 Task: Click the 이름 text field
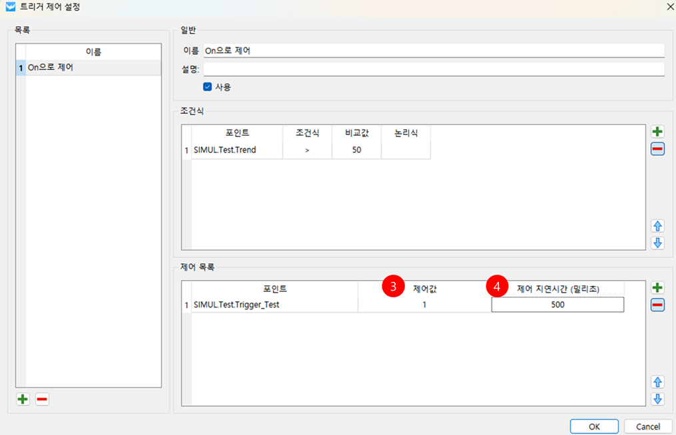(433, 51)
